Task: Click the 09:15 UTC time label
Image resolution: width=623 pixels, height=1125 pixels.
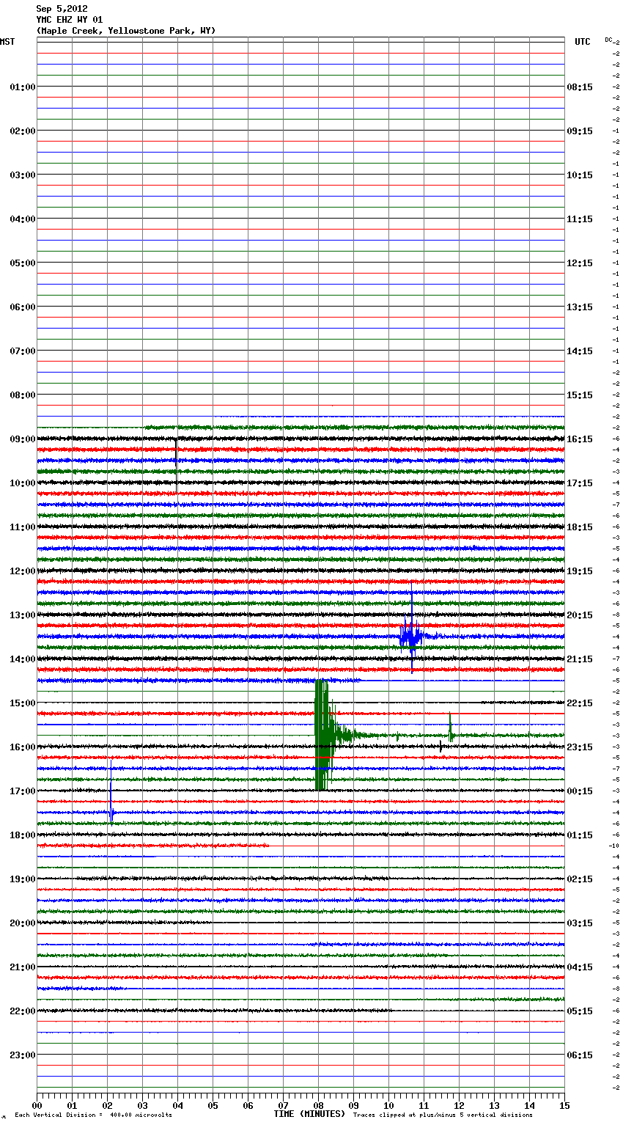Action: 580,131
